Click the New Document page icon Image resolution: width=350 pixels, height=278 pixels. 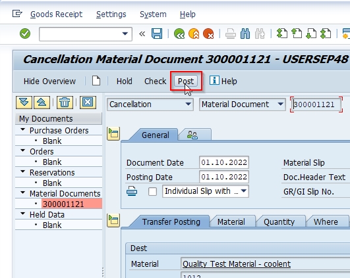coord(96,81)
